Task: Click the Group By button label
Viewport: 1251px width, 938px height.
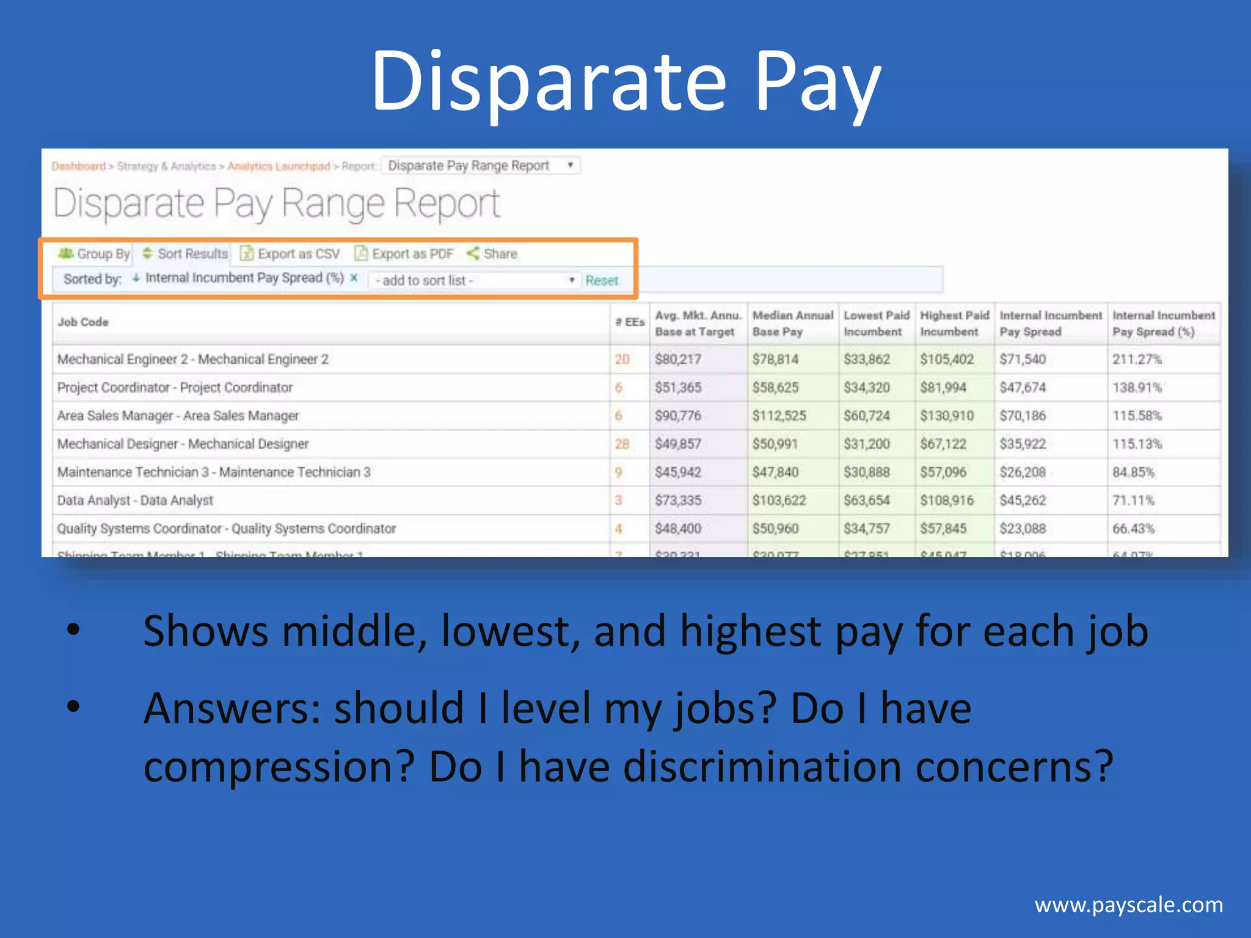Action: (x=103, y=253)
